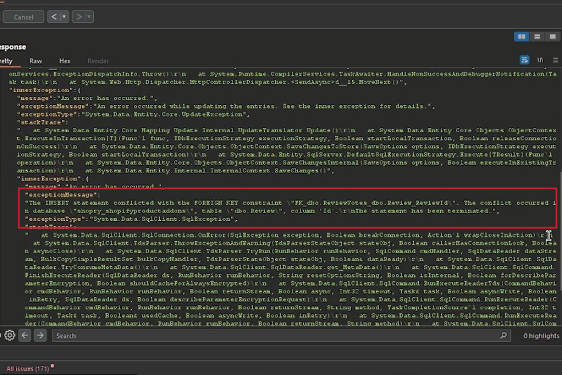Click the magnifier icon in search box

click(x=503, y=336)
